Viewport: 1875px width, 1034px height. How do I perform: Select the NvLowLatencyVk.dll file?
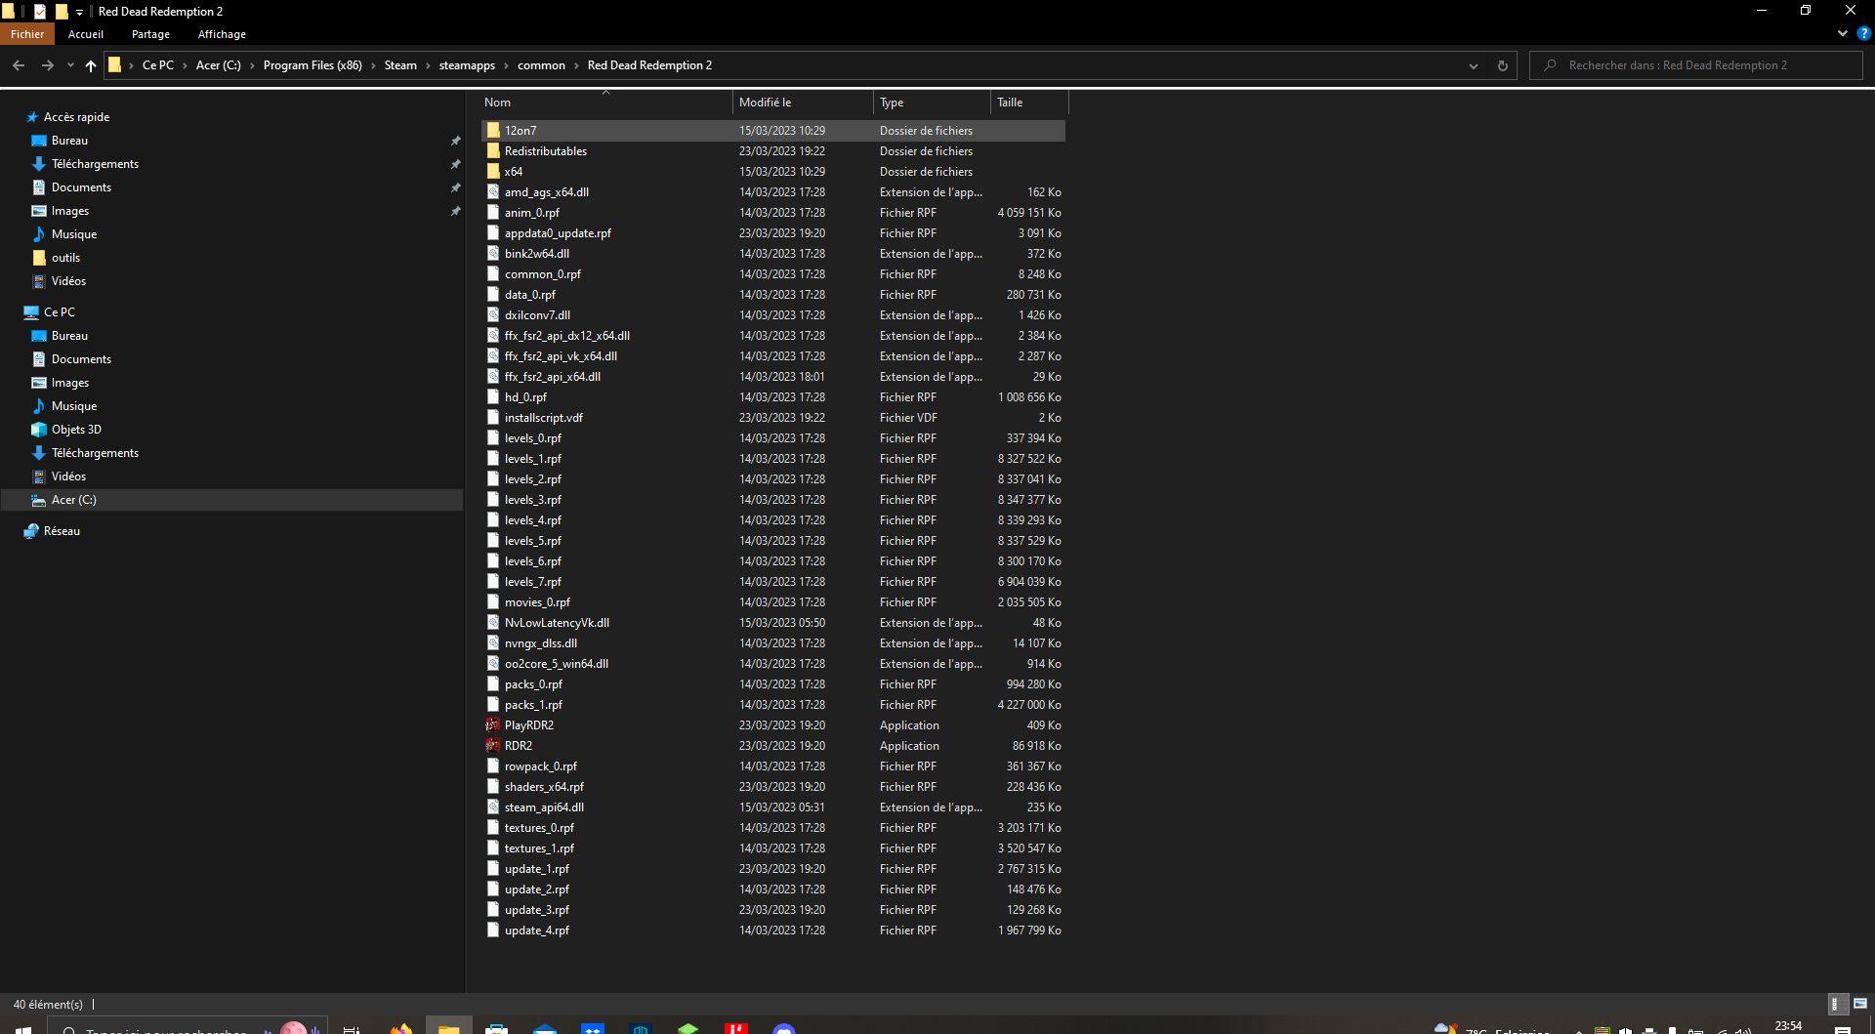click(557, 623)
